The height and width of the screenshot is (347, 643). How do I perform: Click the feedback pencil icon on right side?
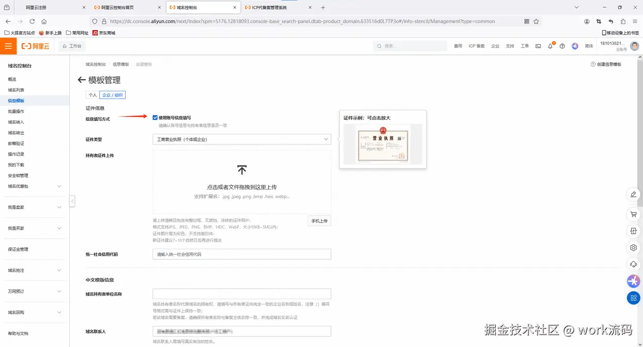coord(633,195)
